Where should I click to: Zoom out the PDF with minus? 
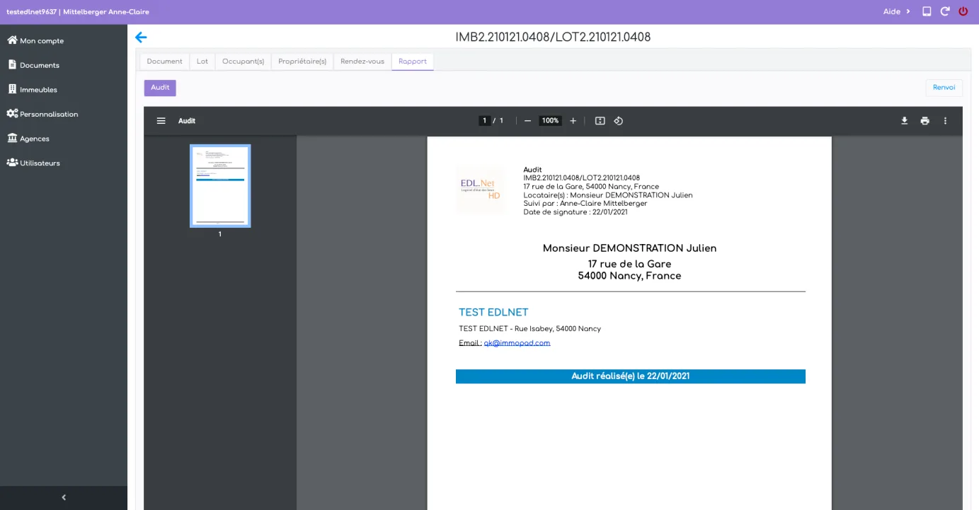click(527, 121)
